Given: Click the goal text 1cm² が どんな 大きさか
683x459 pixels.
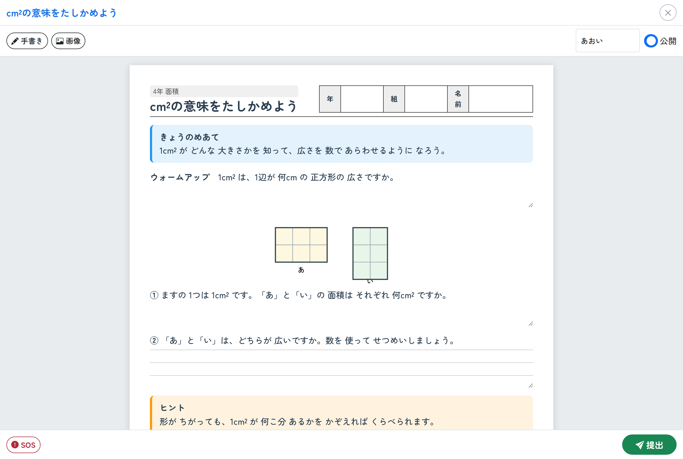Looking at the screenshot, I should tap(302, 151).
